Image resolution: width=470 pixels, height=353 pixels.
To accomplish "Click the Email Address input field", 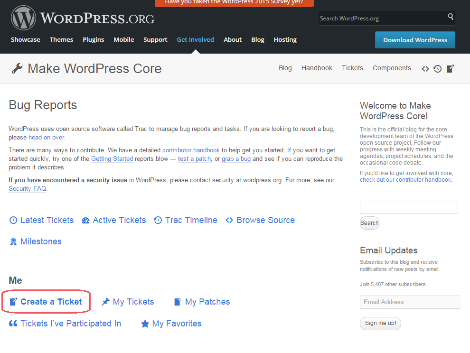I will coord(410,302).
